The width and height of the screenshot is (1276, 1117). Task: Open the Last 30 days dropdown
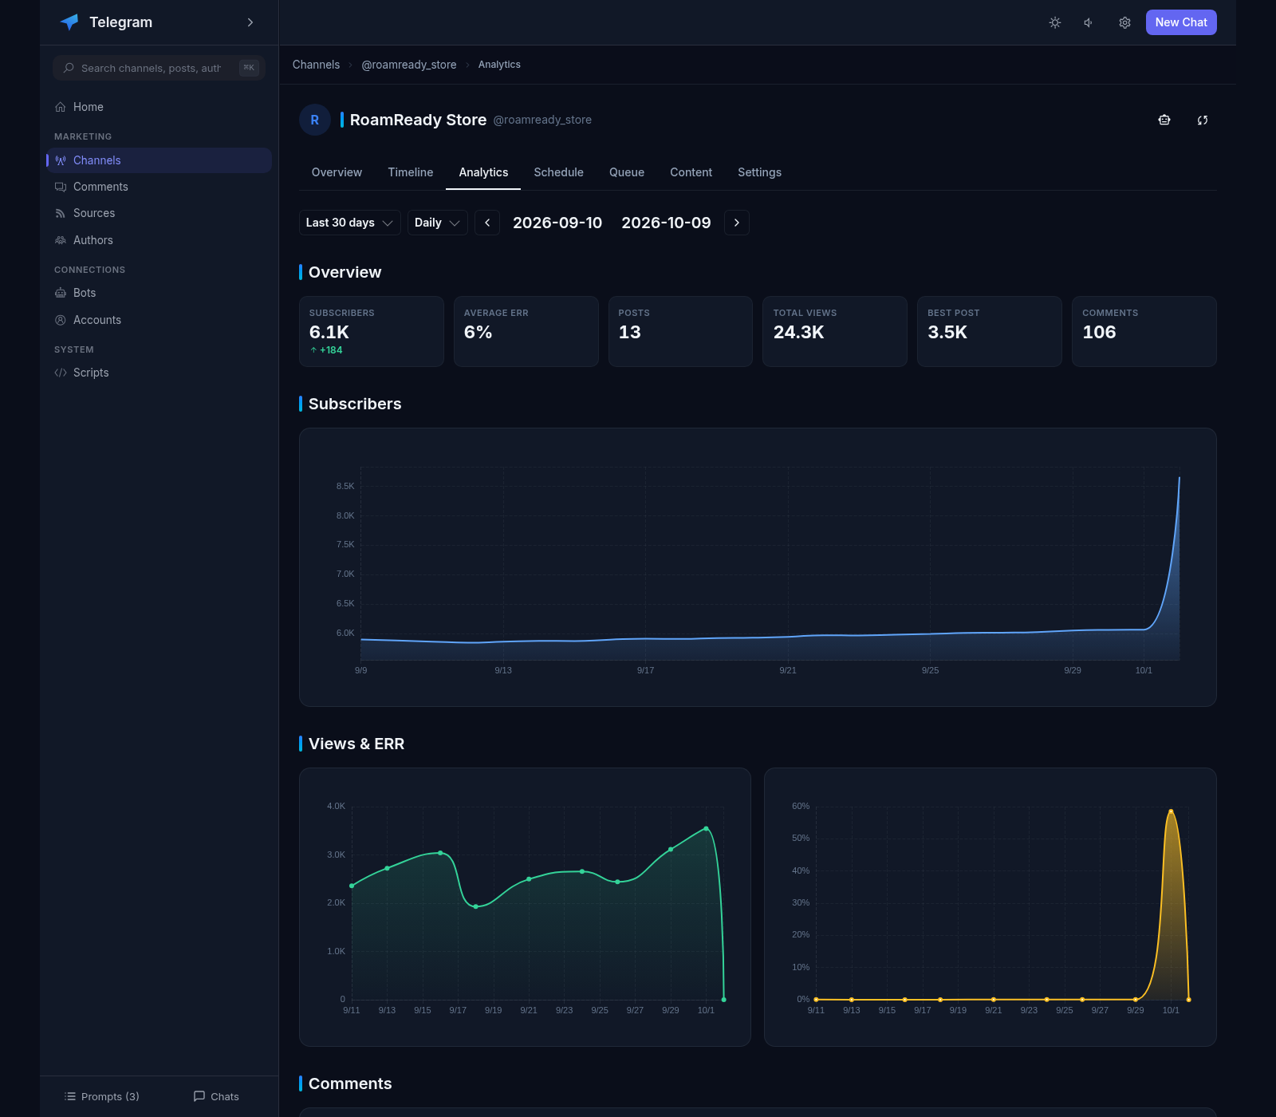(349, 223)
